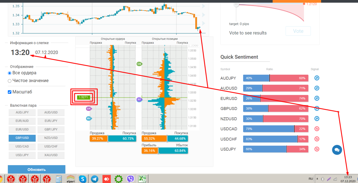The width and height of the screenshot is (358, 183).
Task: Click the AUDJPY sentiment ratio bar
Action: [276, 78]
